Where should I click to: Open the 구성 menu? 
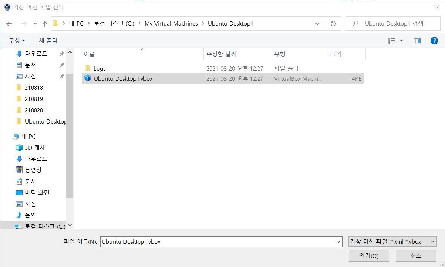(x=17, y=41)
